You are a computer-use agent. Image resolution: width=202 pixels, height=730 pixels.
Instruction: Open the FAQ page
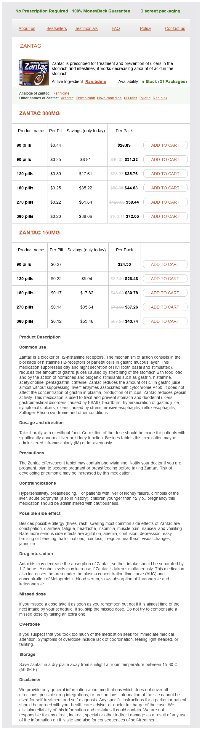click(x=116, y=28)
